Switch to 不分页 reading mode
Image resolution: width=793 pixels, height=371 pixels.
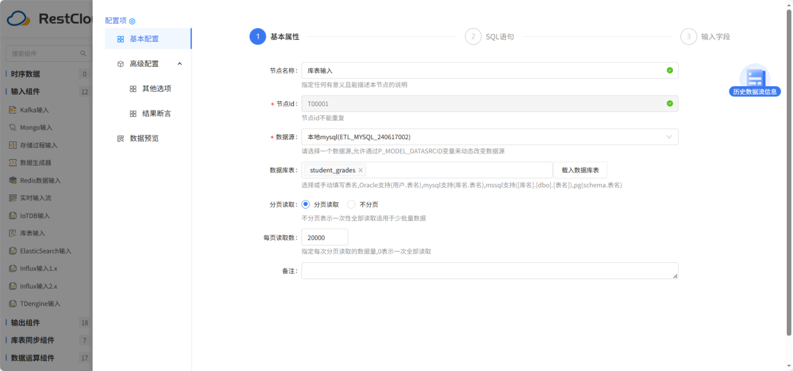[351, 204]
